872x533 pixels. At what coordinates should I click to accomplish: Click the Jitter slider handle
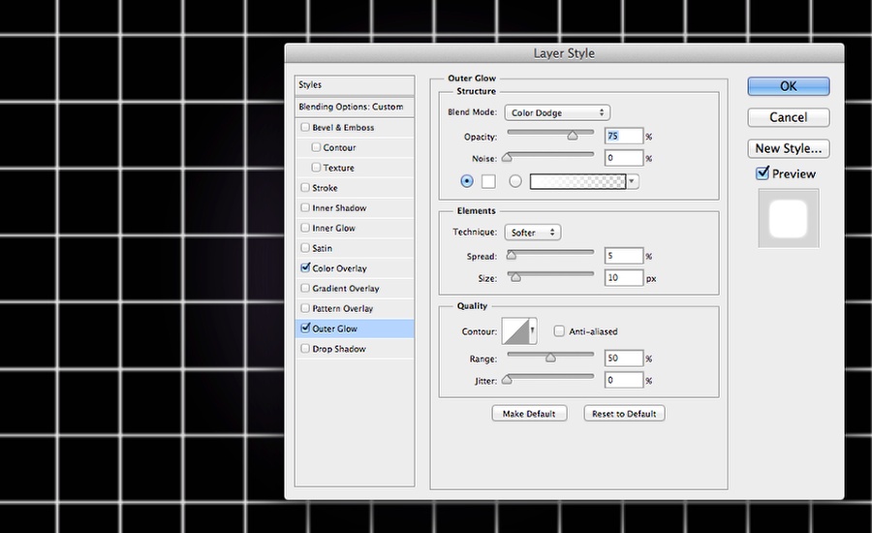[x=507, y=380]
